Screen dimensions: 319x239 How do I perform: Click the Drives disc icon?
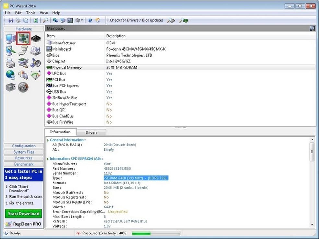[36, 51]
